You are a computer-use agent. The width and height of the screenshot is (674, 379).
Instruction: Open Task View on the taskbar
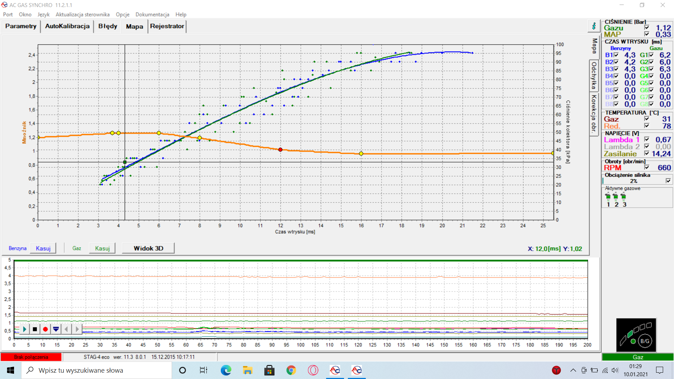(204, 370)
